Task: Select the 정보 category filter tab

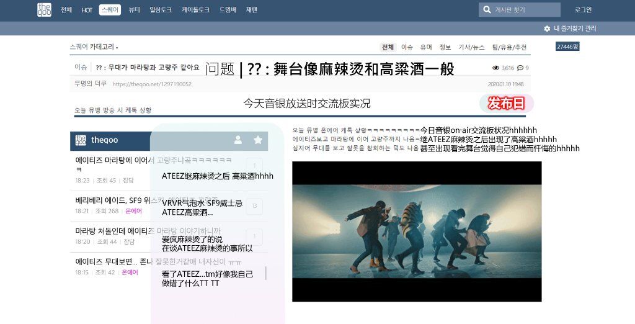Action: 445,47
